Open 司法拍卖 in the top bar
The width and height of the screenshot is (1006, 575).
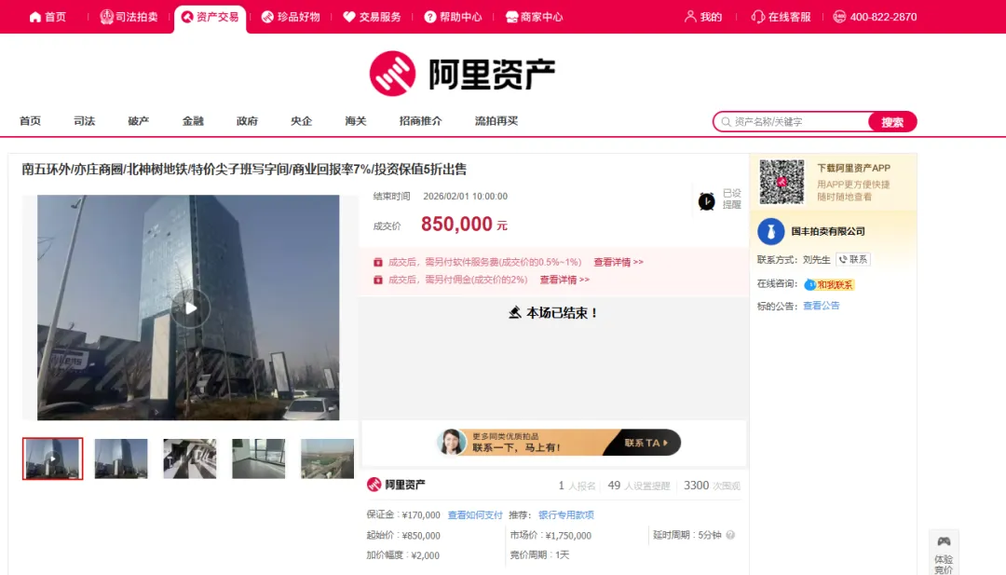[x=129, y=17]
